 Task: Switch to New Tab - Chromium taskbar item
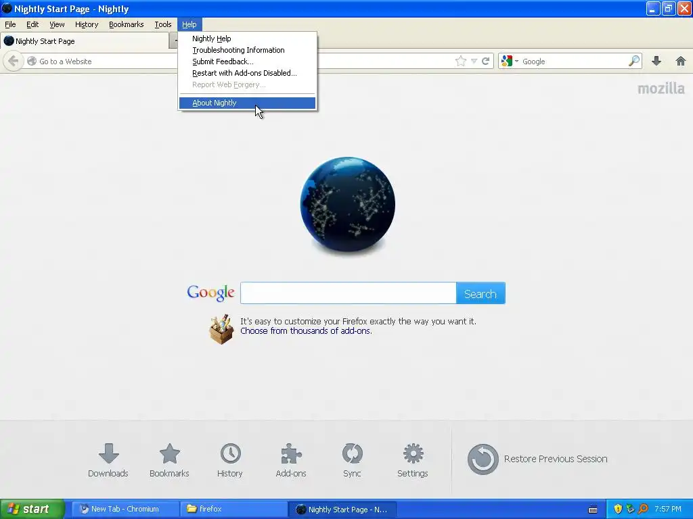(x=125, y=509)
